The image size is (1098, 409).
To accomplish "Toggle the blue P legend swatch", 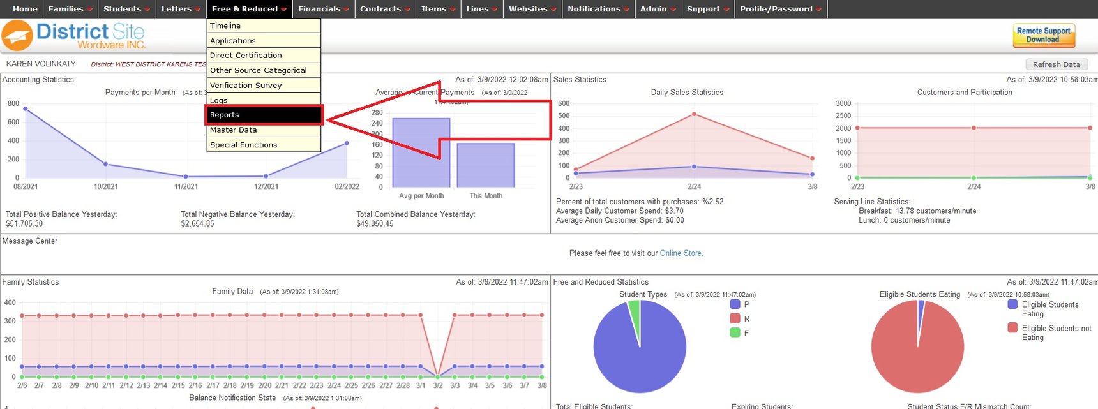I will pos(735,304).
